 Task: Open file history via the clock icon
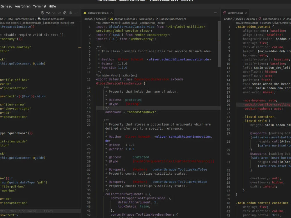[x=42, y=13]
